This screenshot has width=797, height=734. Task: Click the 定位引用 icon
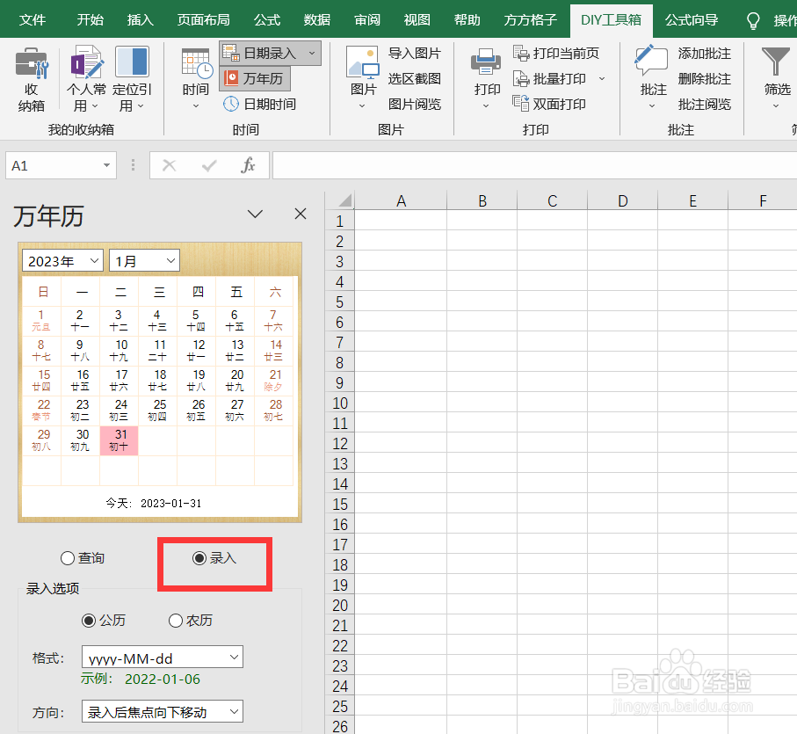coord(132,62)
